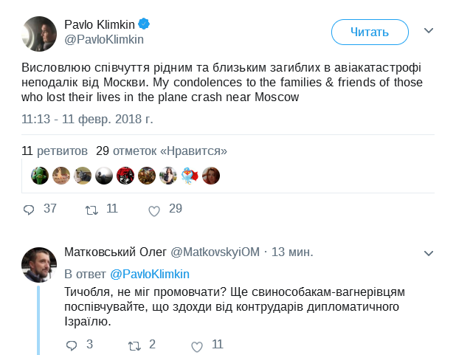
Task: Open tweet options chevron menu
Action: [x=428, y=31]
